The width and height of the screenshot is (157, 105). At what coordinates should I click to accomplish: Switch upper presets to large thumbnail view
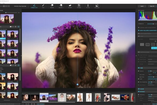[11, 27]
